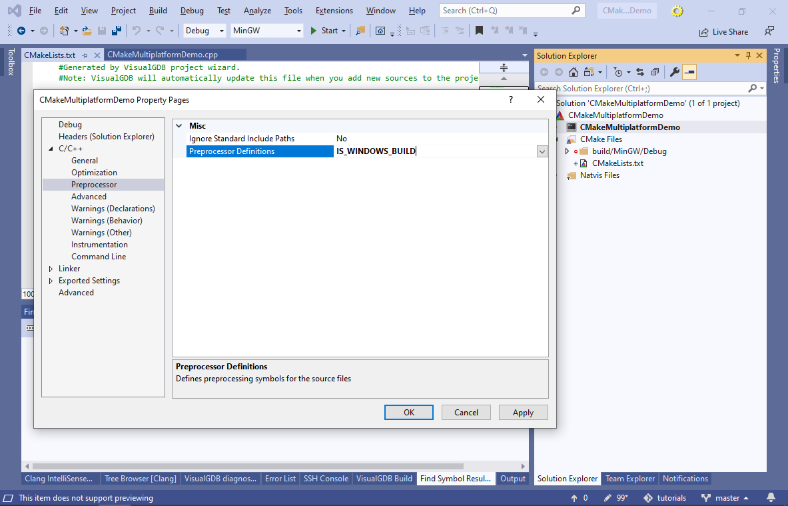Open the Start button dropdown arrow
788x506 pixels.
(344, 31)
